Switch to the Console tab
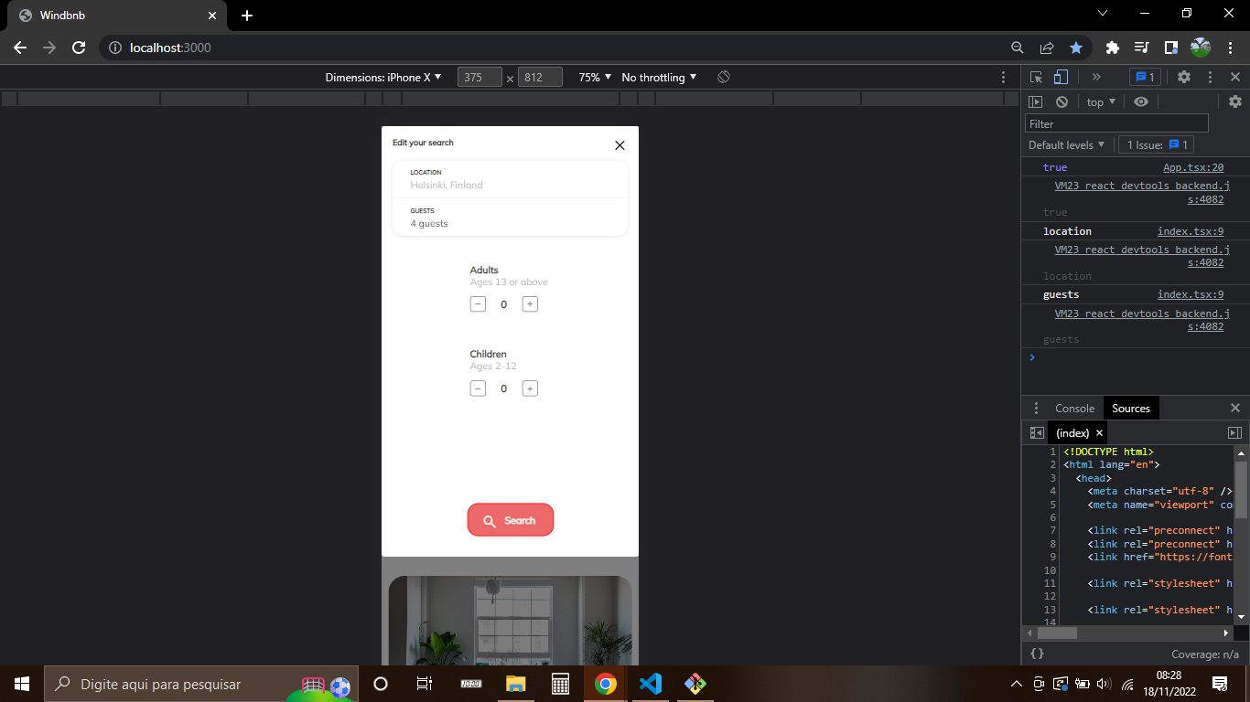This screenshot has width=1250, height=702. [x=1074, y=408]
